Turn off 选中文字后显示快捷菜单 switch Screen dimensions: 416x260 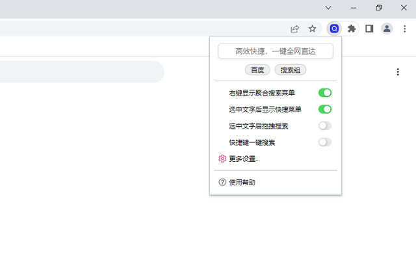click(x=325, y=109)
